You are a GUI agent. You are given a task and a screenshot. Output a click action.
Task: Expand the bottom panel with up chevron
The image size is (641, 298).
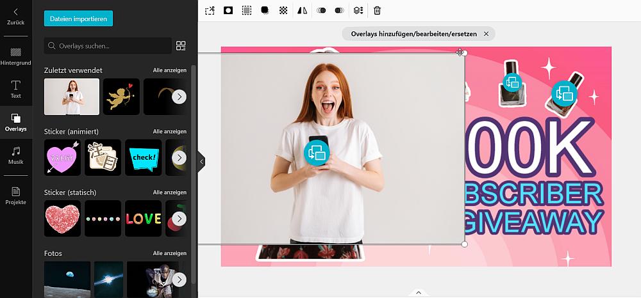pyautogui.click(x=418, y=292)
